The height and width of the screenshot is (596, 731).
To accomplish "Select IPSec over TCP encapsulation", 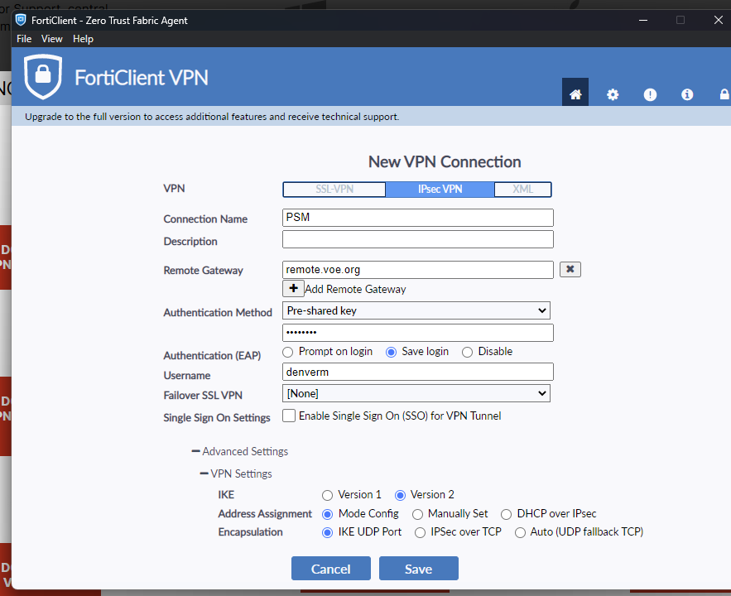I will [420, 532].
